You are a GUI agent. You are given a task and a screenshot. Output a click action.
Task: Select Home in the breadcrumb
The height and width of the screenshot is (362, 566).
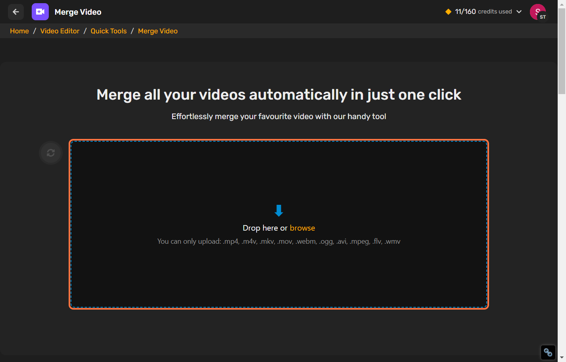point(19,31)
